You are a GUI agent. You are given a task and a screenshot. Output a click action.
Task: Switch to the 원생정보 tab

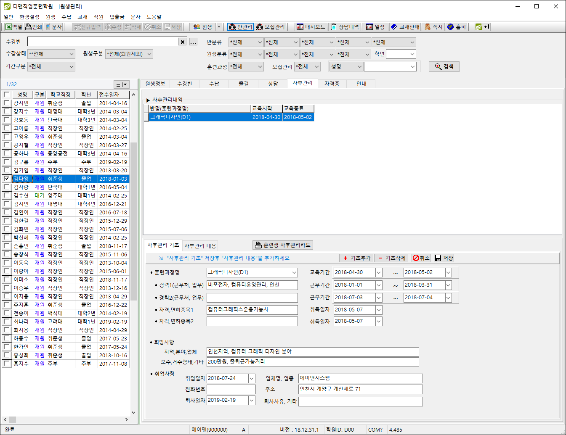155,84
